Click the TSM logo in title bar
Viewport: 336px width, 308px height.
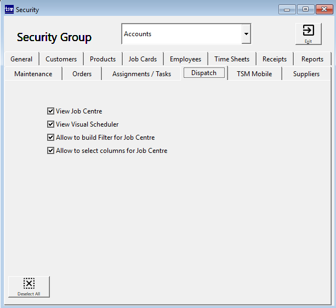tap(9, 9)
